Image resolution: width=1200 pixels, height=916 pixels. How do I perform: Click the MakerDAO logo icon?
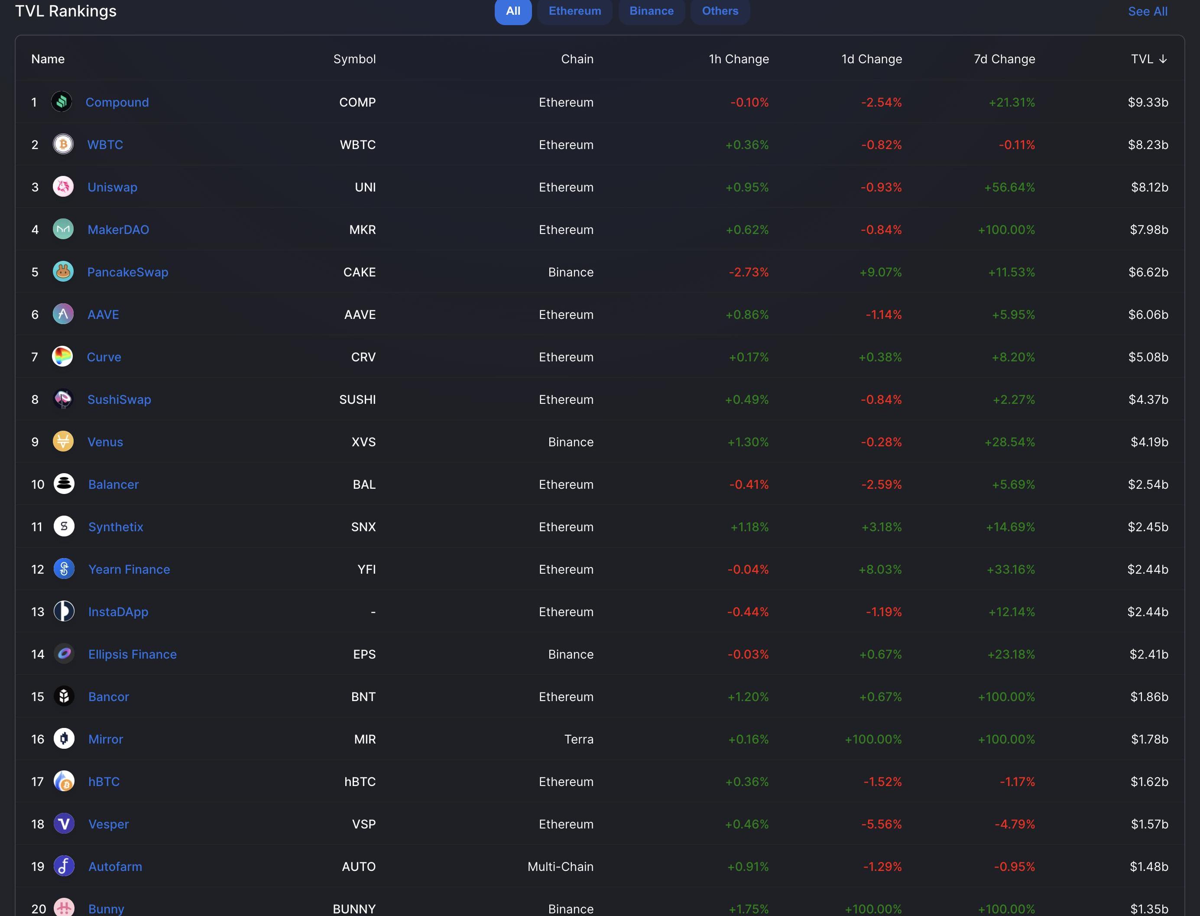[x=63, y=229]
